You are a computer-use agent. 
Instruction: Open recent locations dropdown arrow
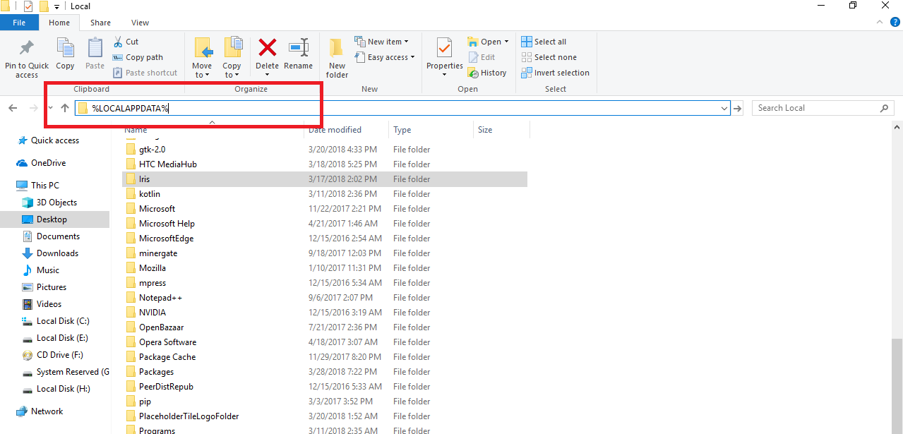[x=51, y=108]
